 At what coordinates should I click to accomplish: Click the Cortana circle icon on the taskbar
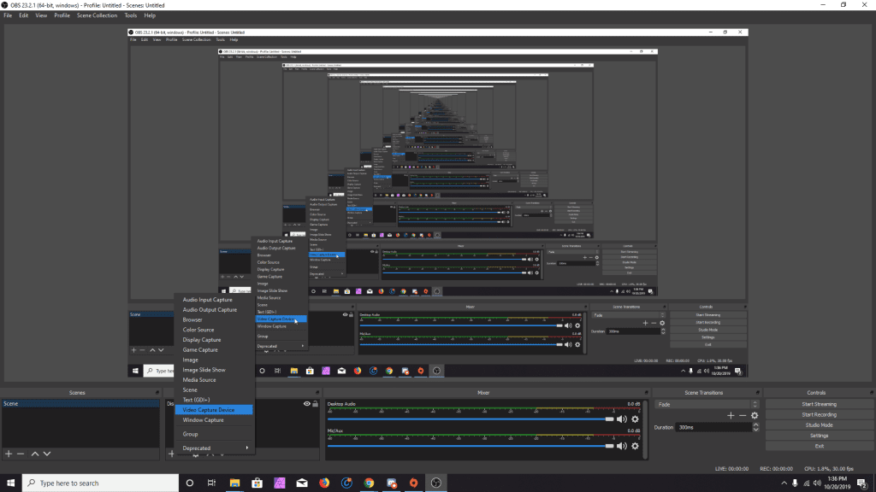(189, 483)
